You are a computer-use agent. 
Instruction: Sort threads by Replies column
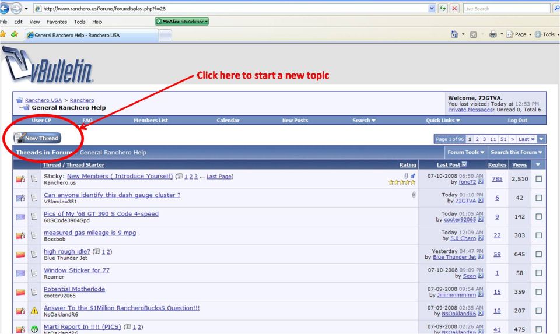pyautogui.click(x=497, y=164)
